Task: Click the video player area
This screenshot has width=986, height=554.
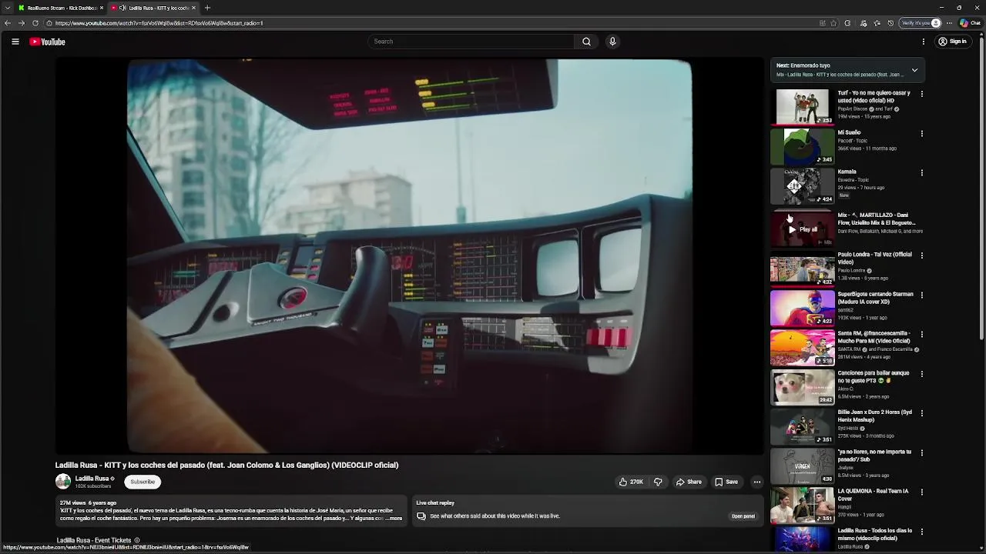Action: click(x=409, y=256)
